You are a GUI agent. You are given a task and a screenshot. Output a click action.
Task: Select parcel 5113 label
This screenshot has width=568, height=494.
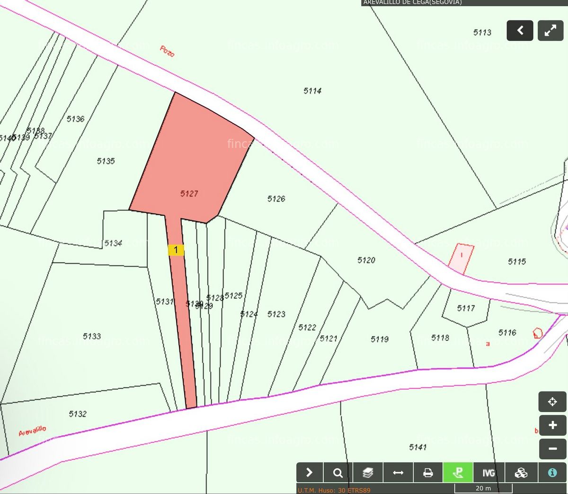[482, 32]
